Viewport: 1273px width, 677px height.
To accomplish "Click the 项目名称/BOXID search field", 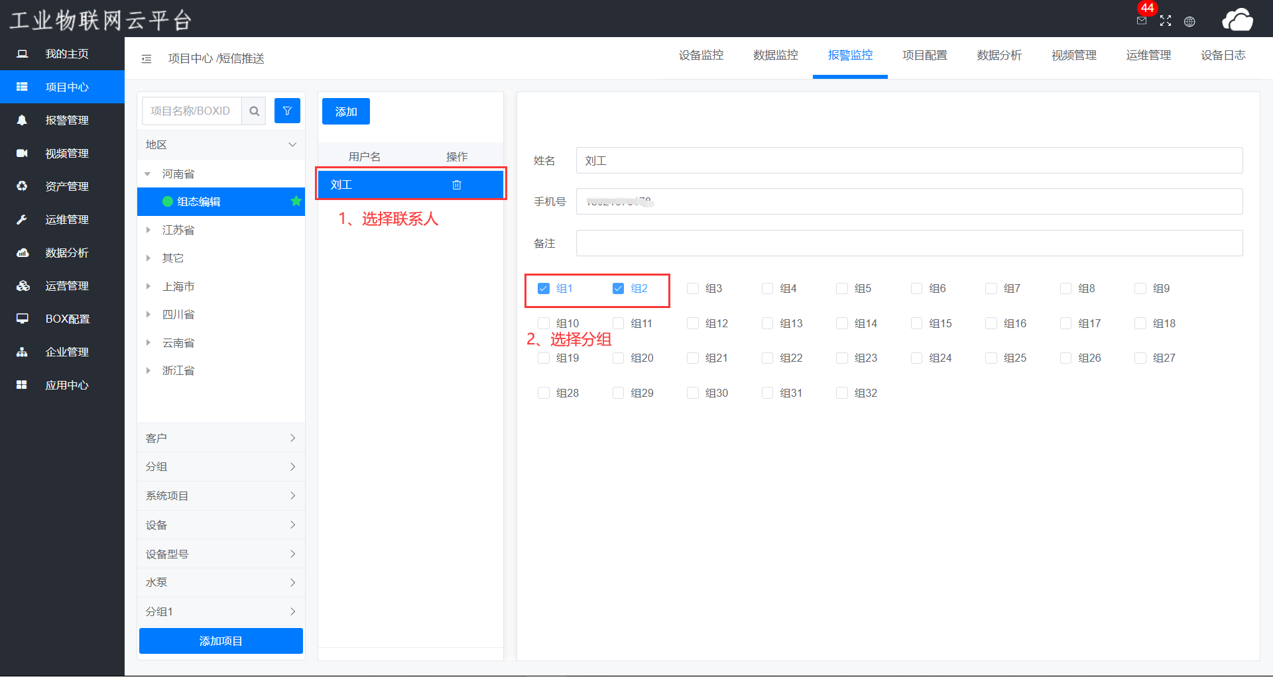I will (x=192, y=111).
